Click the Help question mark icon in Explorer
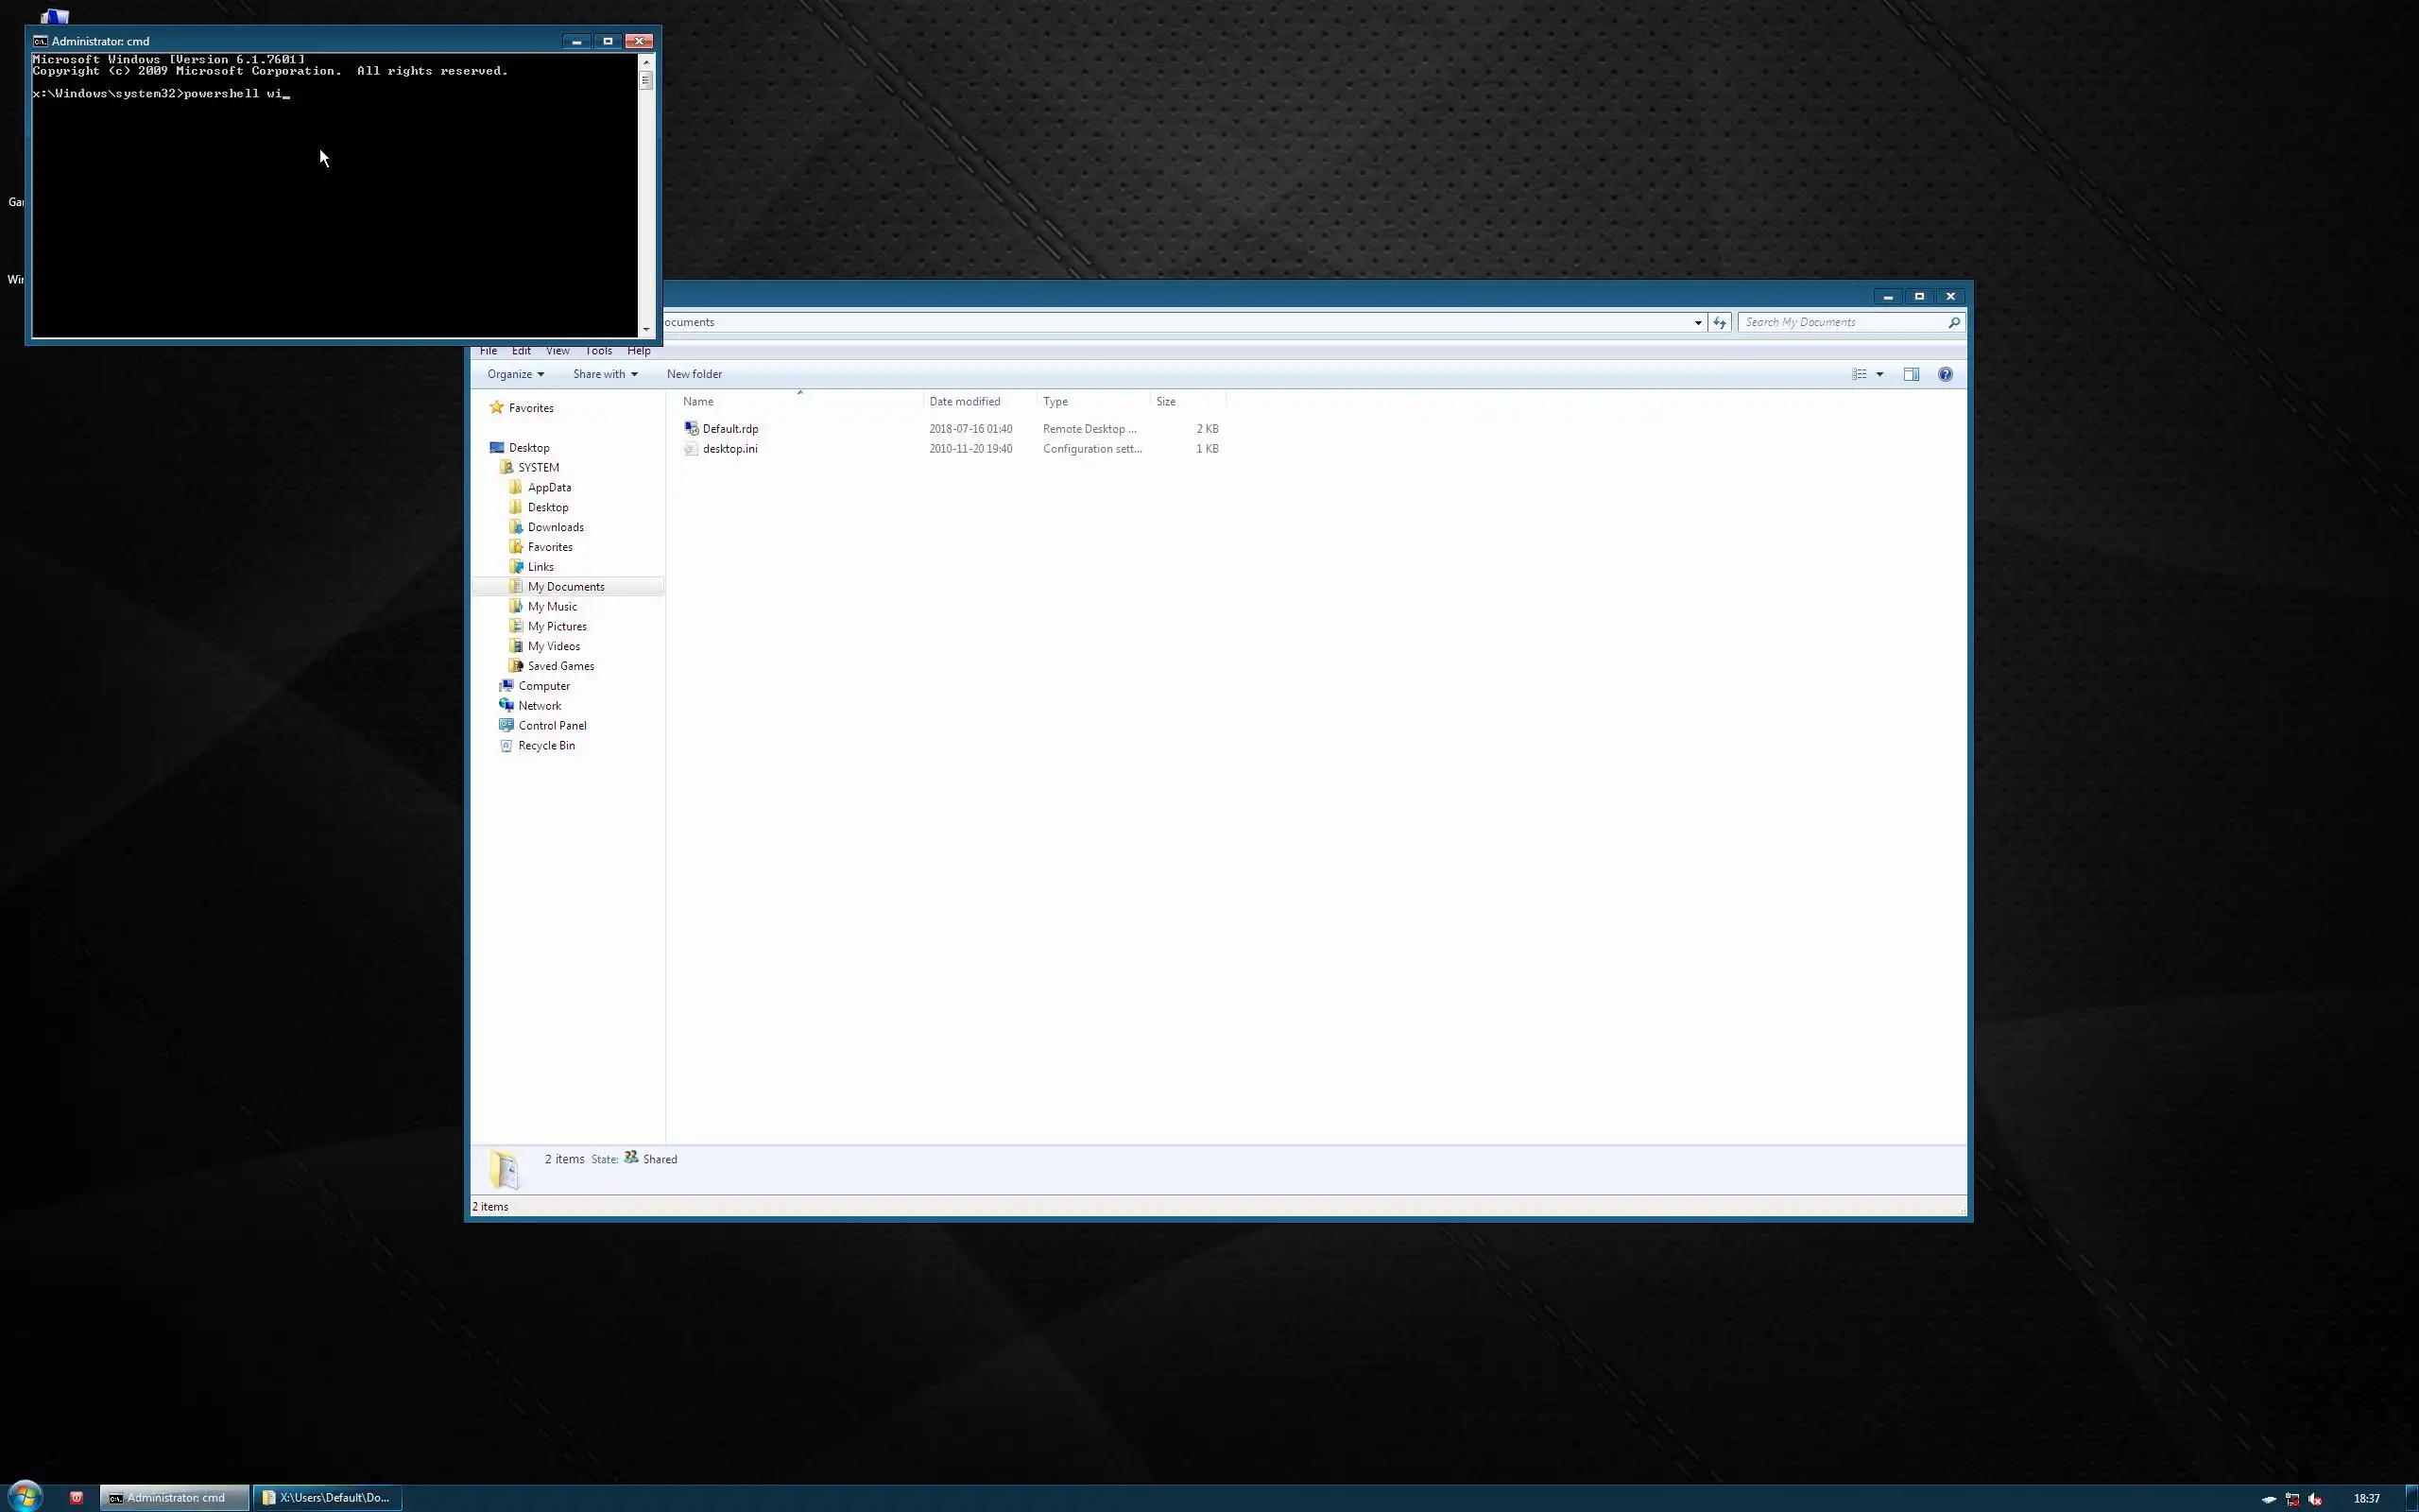This screenshot has height=1512, width=2419. click(1945, 374)
